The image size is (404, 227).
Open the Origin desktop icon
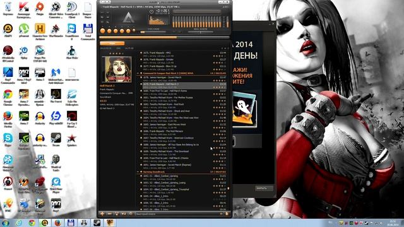[x=40, y=9]
